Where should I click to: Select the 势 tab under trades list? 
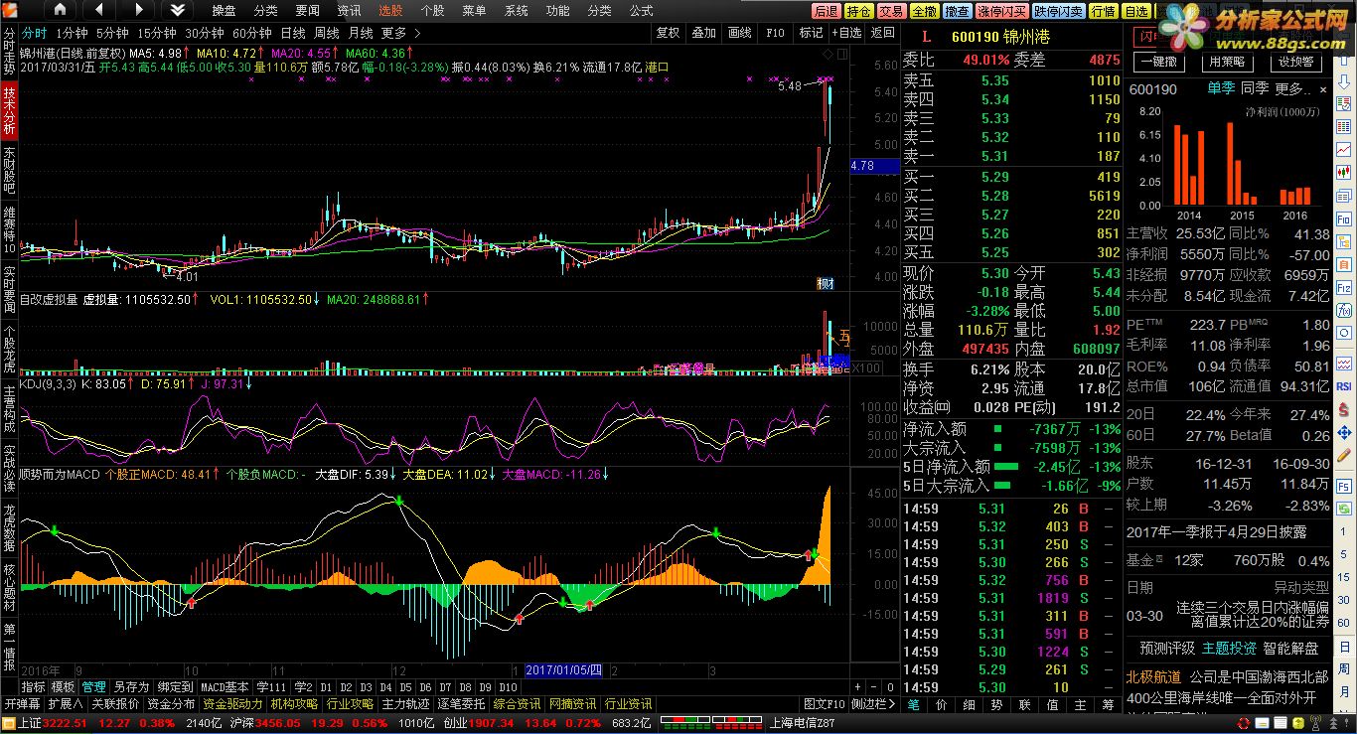point(996,703)
